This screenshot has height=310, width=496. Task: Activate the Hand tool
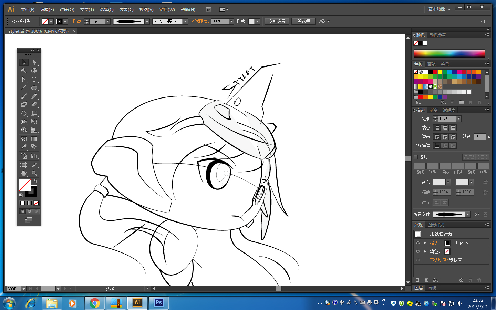tap(23, 173)
